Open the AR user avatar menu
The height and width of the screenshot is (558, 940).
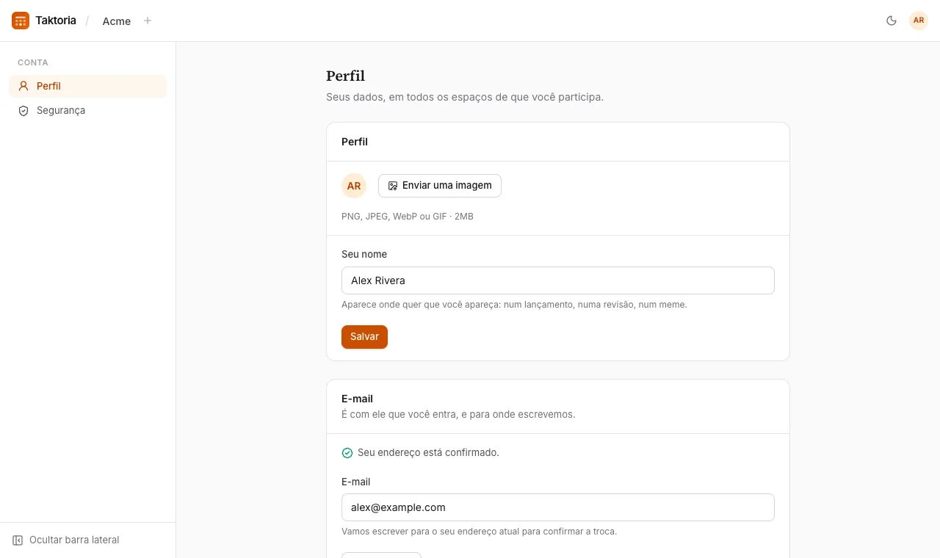[x=919, y=21]
